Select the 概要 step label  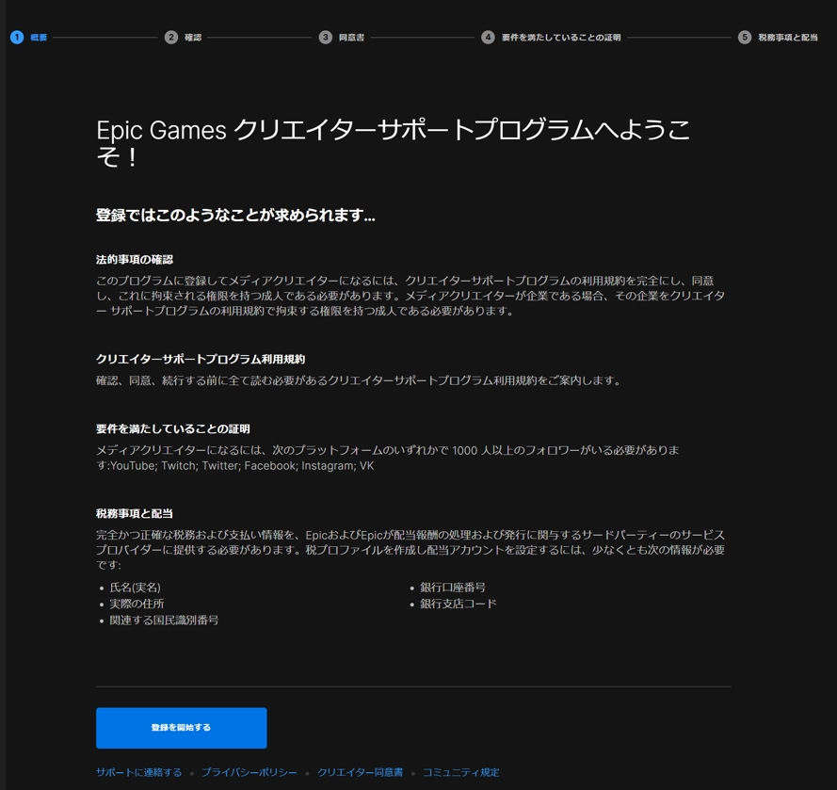click(x=39, y=38)
